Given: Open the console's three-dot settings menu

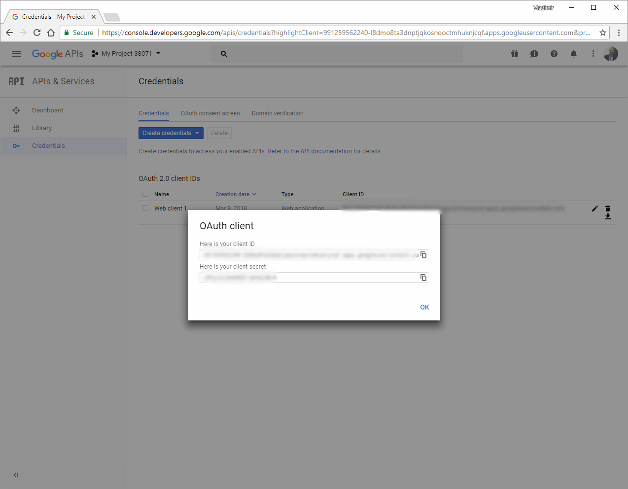Looking at the screenshot, I should 593,54.
